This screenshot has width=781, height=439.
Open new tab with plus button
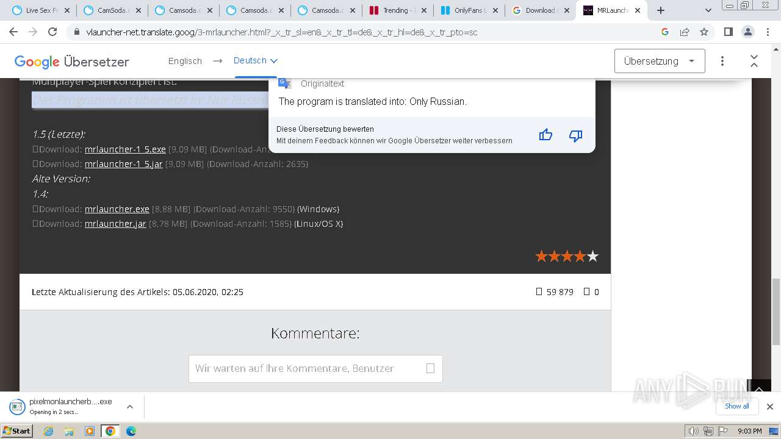click(x=660, y=10)
